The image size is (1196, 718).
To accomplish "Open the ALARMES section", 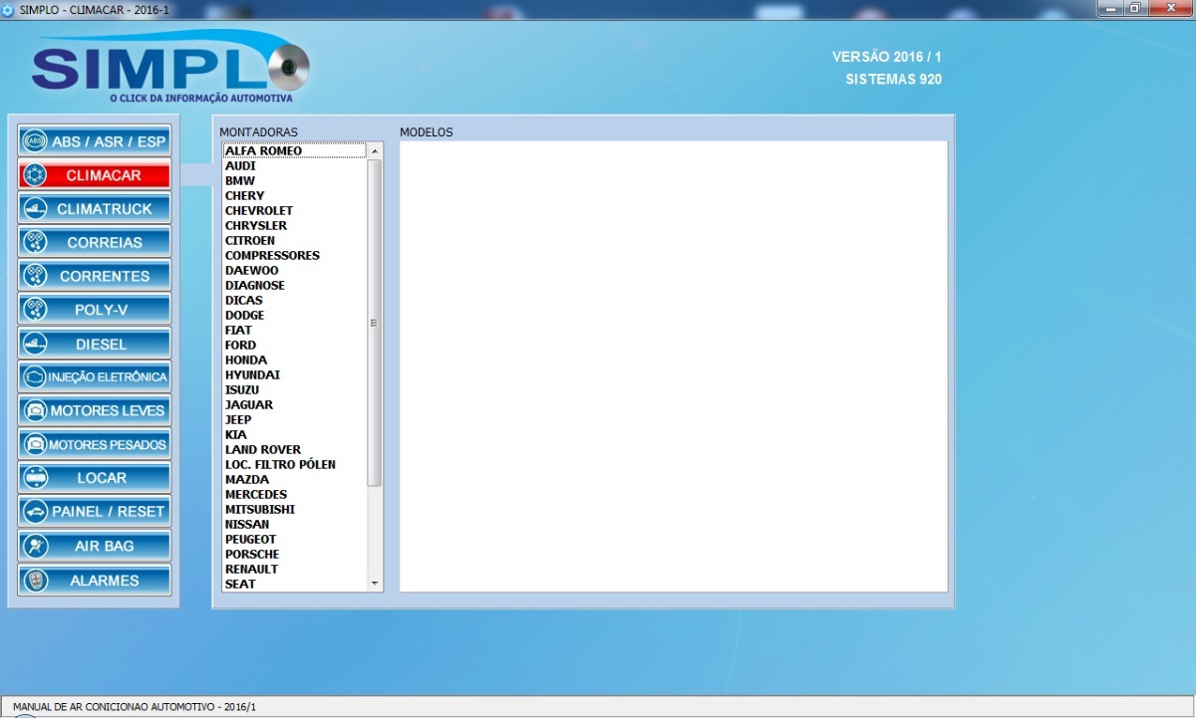I will 95,580.
